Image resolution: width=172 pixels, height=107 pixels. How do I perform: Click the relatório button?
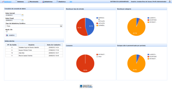11,35
